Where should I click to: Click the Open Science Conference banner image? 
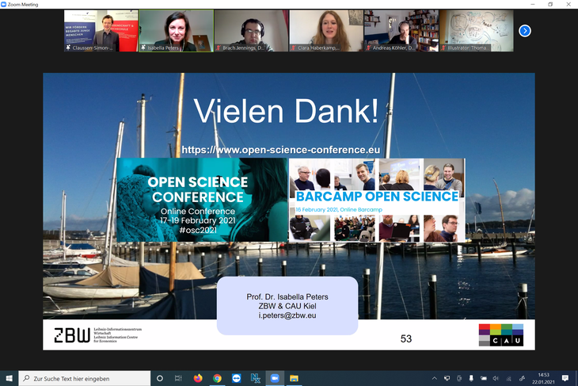pyautogui.click(x=202, y=200)
